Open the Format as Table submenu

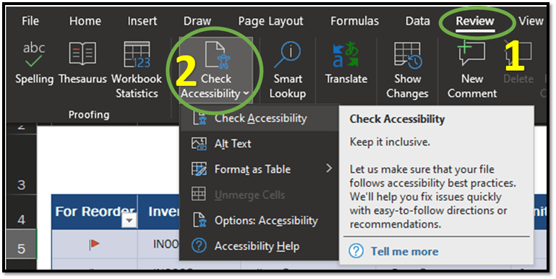point(260,169)
